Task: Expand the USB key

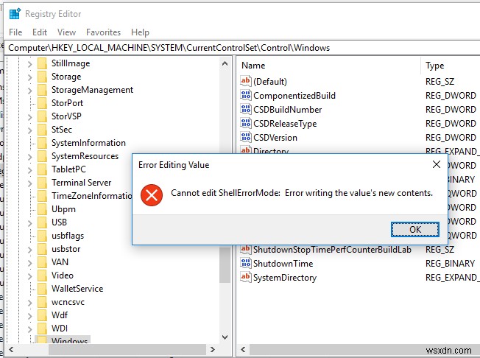Action: point(29,223)
